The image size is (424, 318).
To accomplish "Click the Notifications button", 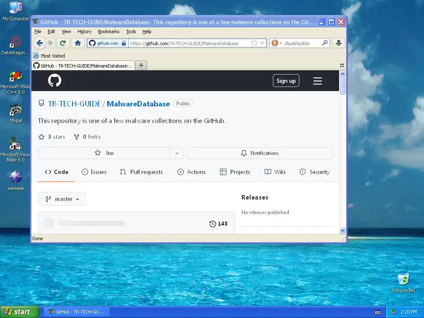I will [260, 153].
